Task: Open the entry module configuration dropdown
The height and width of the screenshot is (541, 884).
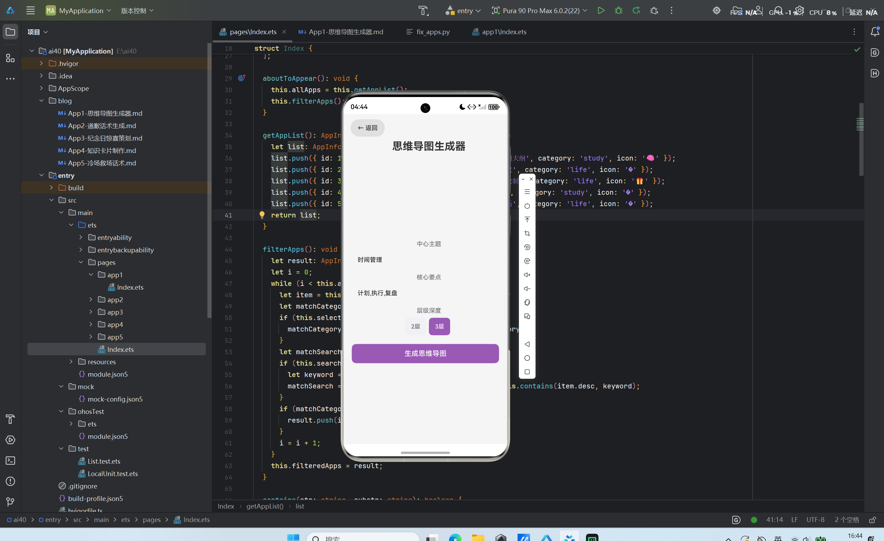Action: click(x=463, y=10)
